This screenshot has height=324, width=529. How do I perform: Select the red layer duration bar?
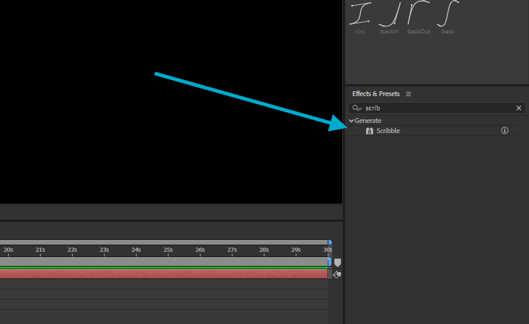pos(164,274)
